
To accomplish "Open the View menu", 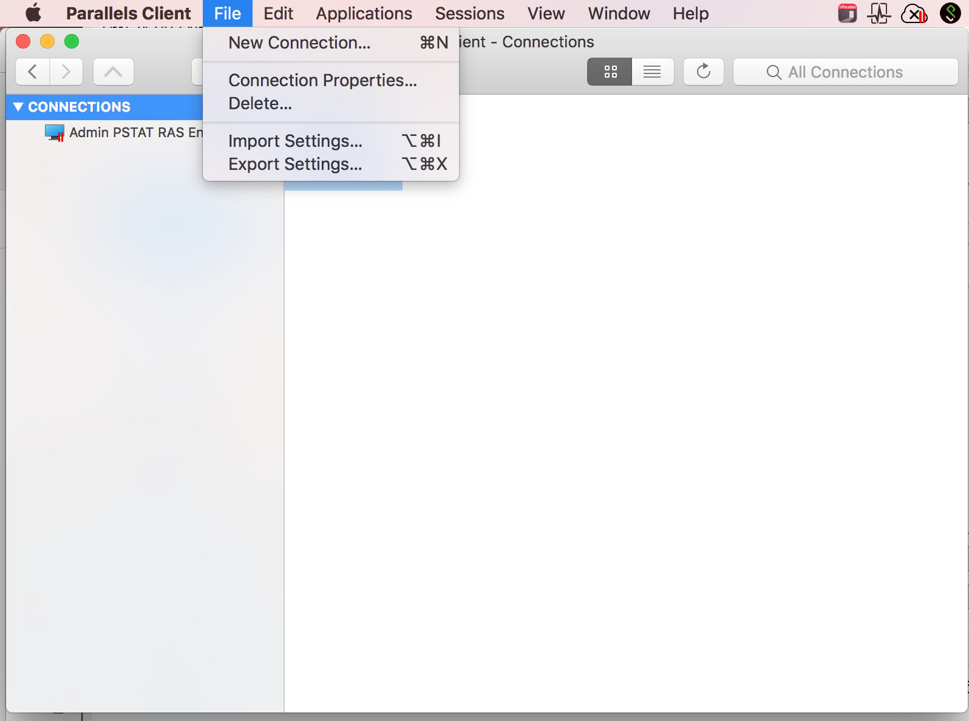I will 546,13.
